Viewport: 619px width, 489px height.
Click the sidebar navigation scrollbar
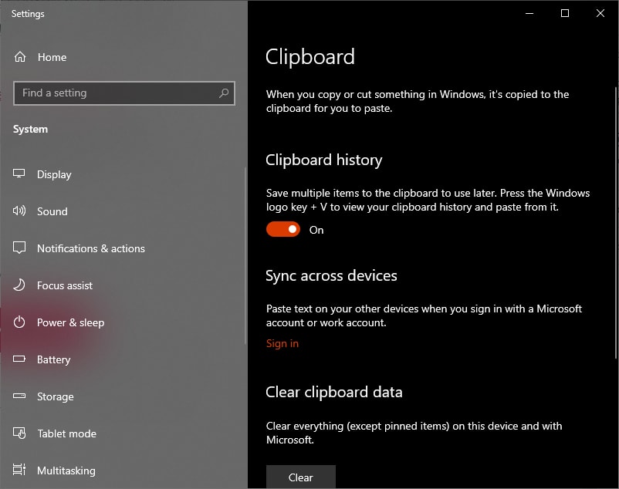pos(245,256)
